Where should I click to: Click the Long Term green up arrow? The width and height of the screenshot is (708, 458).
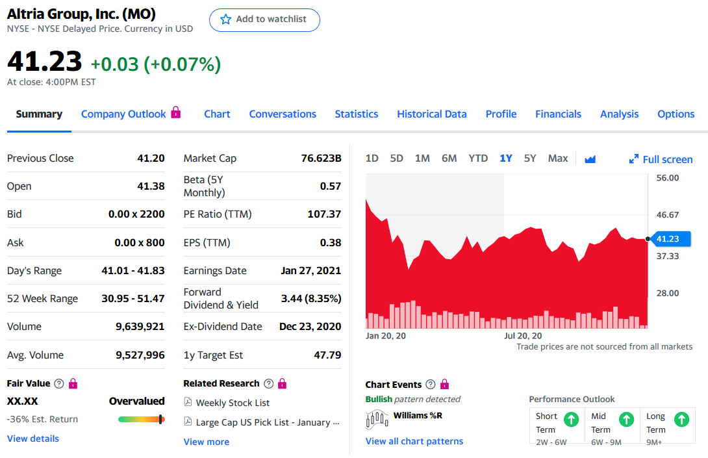pyautogui.click(x=681, y=419)
